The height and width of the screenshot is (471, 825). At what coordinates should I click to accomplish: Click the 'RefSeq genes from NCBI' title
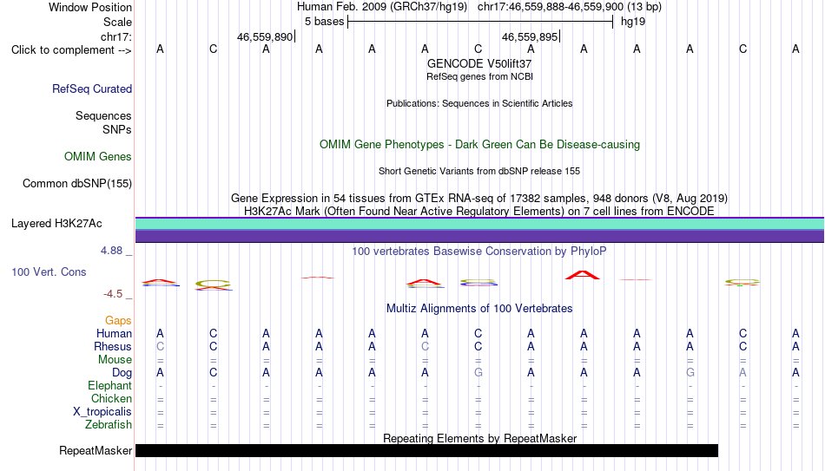click(x=480, y=76)
